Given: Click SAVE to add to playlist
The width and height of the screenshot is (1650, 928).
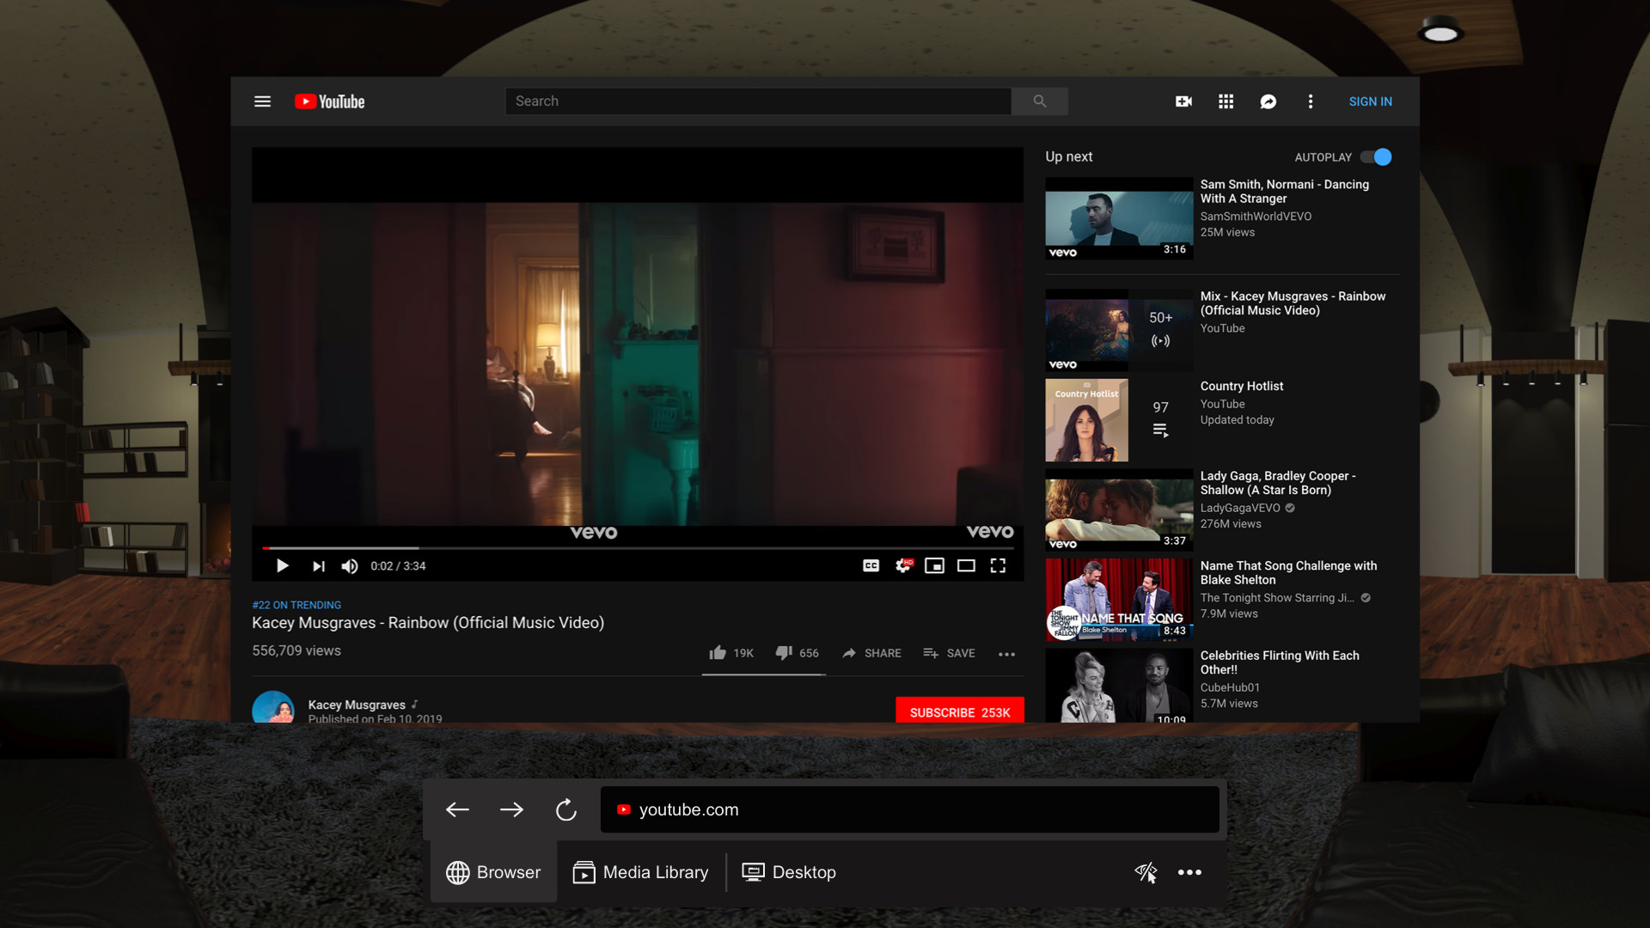Looking at the screenshot, I should (x=949, y=653).
